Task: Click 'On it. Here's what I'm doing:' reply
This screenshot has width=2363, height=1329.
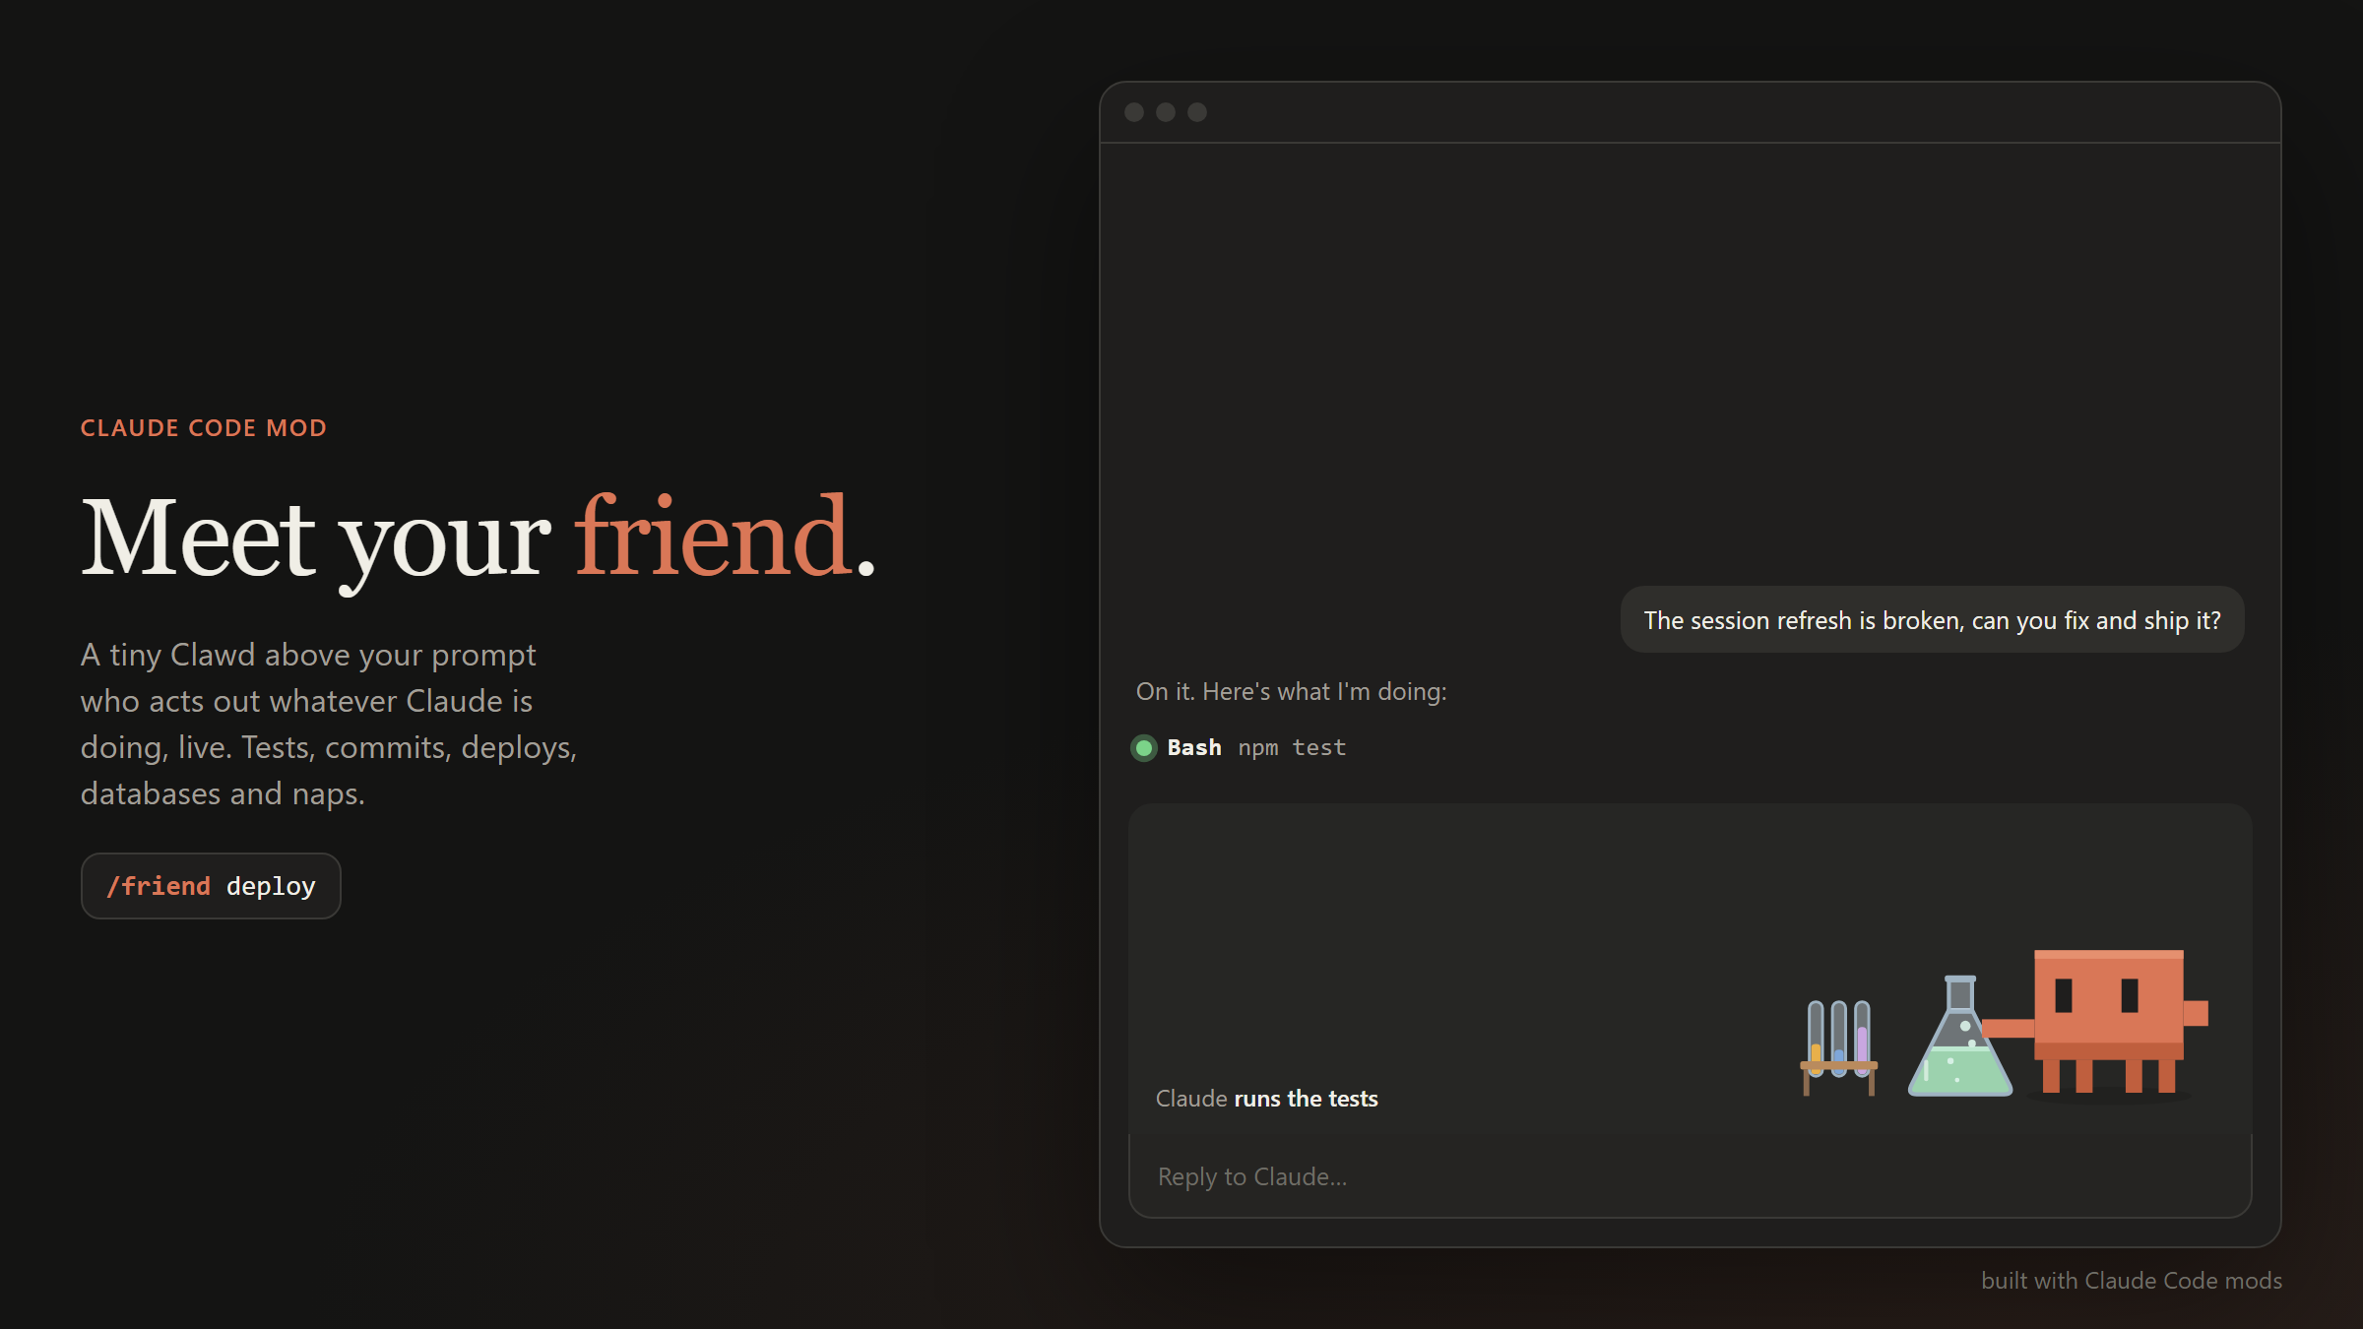Action: (x=1291, y=692)
